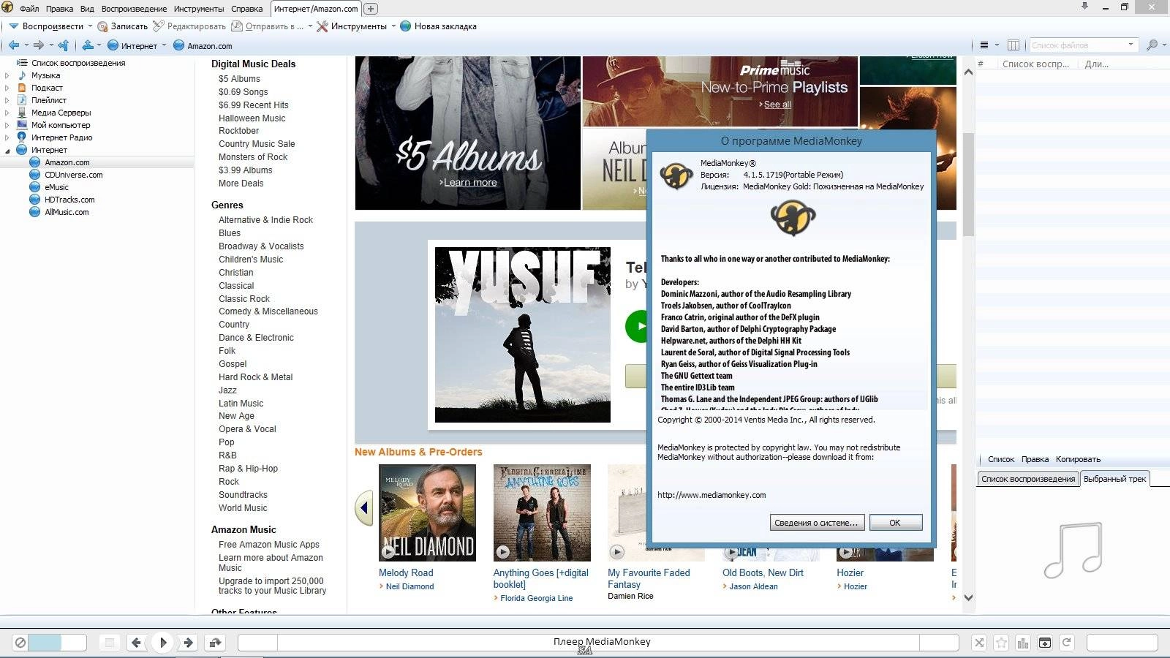Open the Правка menu

pyautogui.click(x=59, y=9)
